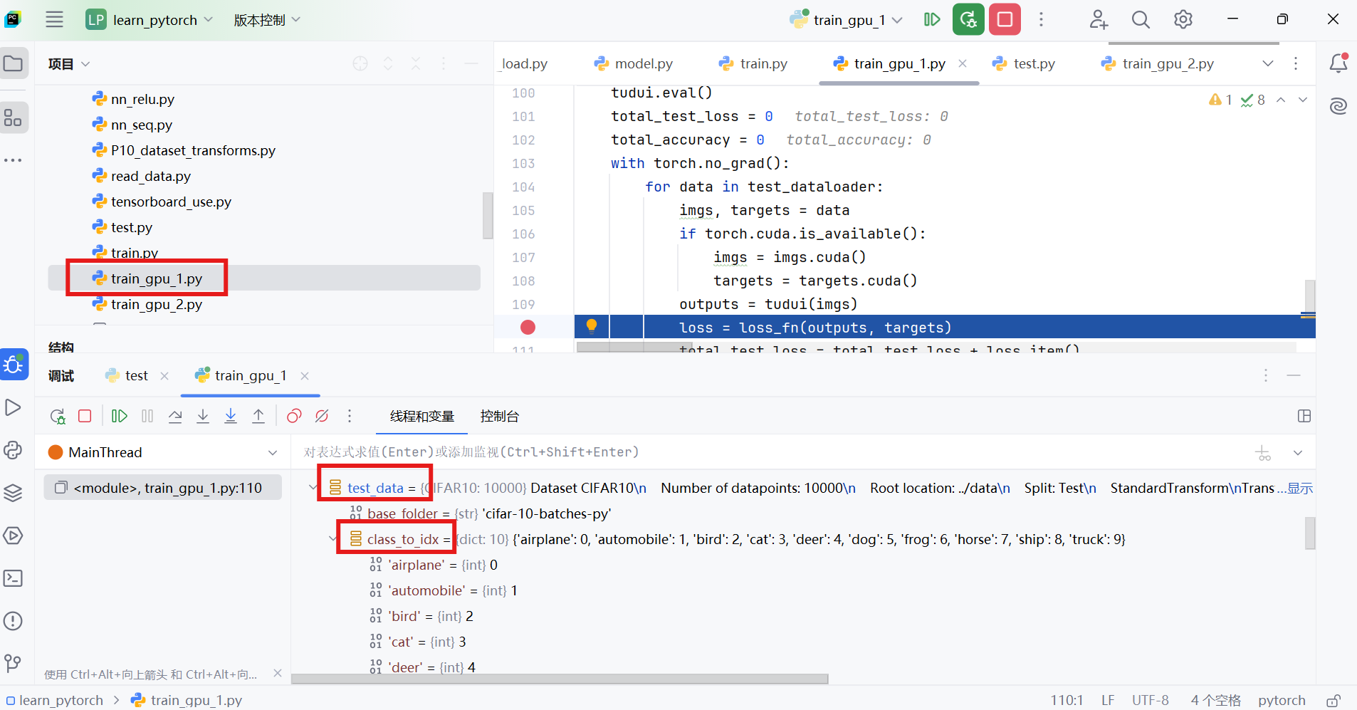Screen dimensions: 1357x710
Task: Toggle the Project tool window folder icon
Action: coord(14,64)
